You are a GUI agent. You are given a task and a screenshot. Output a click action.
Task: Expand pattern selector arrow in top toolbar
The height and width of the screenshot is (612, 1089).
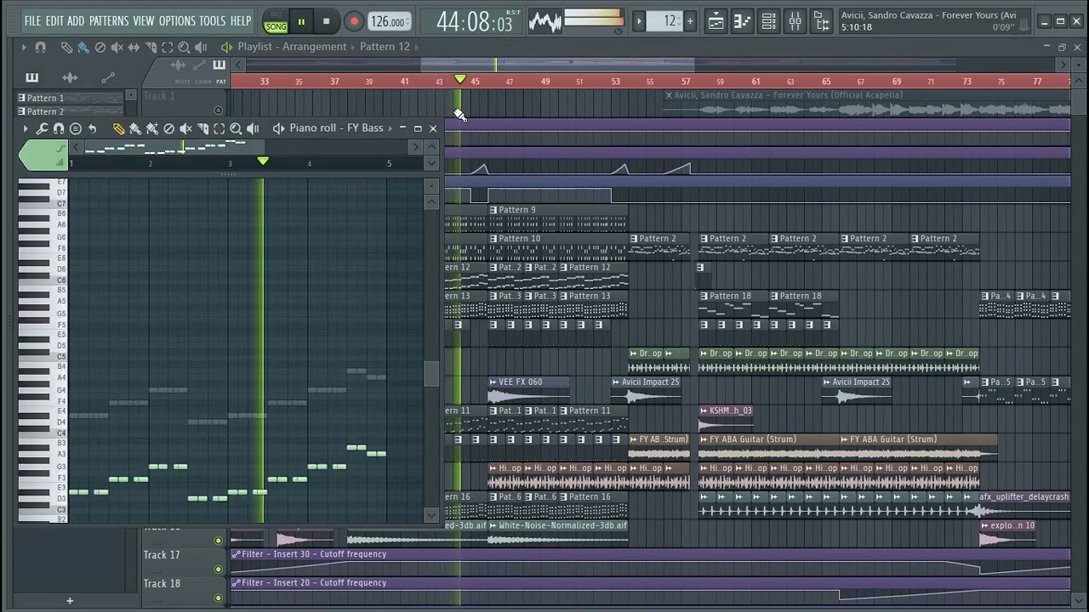coord(639,21)
